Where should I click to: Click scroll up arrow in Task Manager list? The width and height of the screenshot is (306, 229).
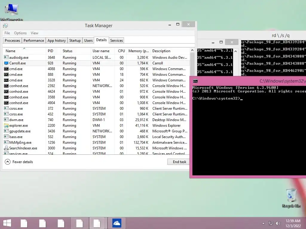point(192,50)
